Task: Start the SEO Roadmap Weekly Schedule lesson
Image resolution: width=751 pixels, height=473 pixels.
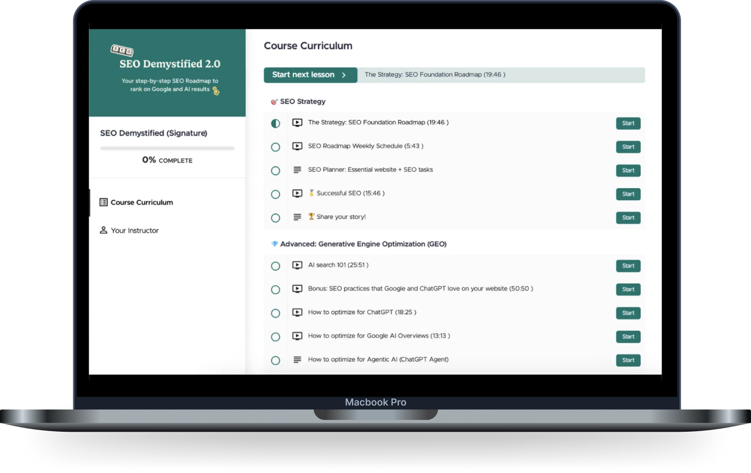Action: pos(628,147)
